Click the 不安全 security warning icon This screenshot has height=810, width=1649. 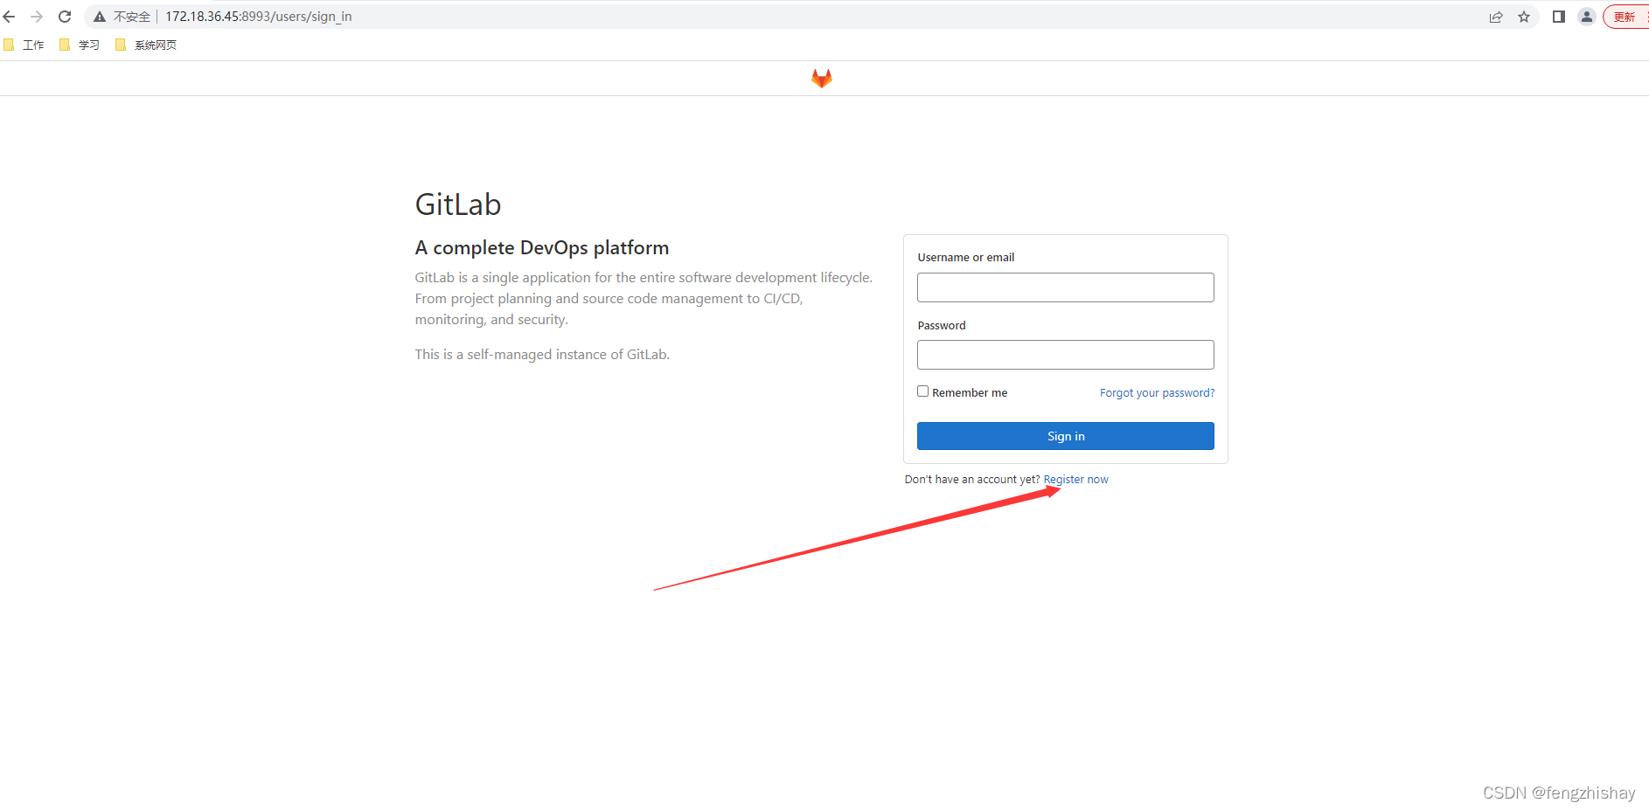[x=99, y=16]
